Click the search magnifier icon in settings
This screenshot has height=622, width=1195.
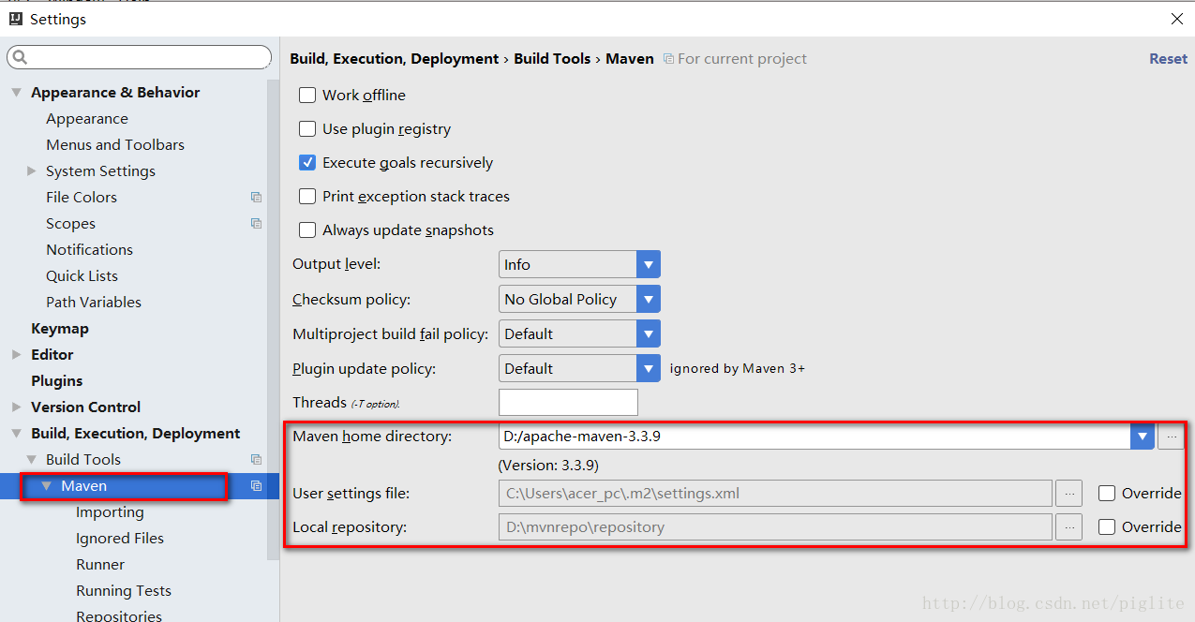point(20,58)
